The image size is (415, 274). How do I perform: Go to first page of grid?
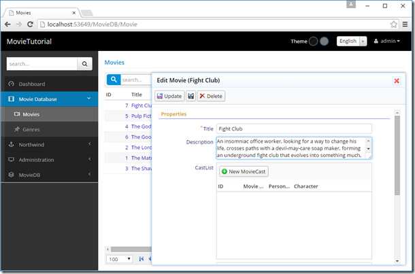coord(142,258)
